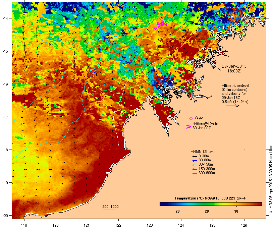Click the magenta Argo circle symbol
The width and height of the screenshot is (275, 228).
pyautogui.click(x=191, y=118)
